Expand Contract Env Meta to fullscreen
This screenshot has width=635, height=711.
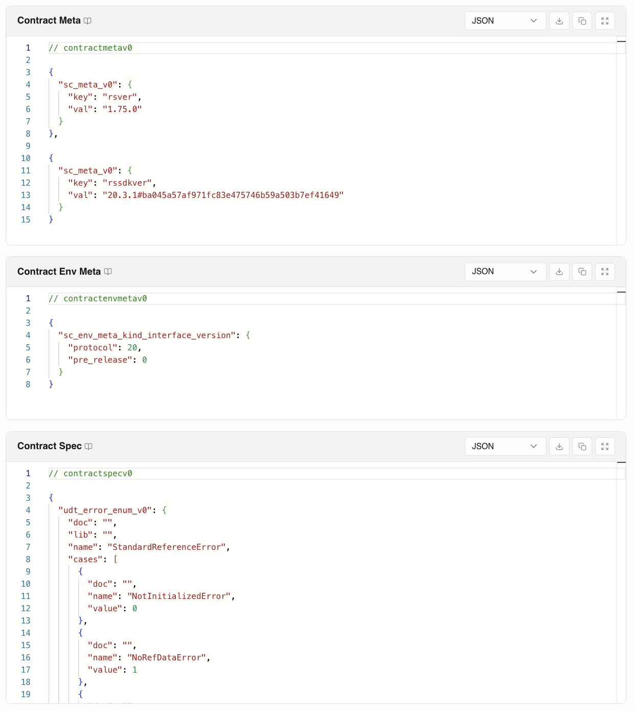(x=605, y=272)
